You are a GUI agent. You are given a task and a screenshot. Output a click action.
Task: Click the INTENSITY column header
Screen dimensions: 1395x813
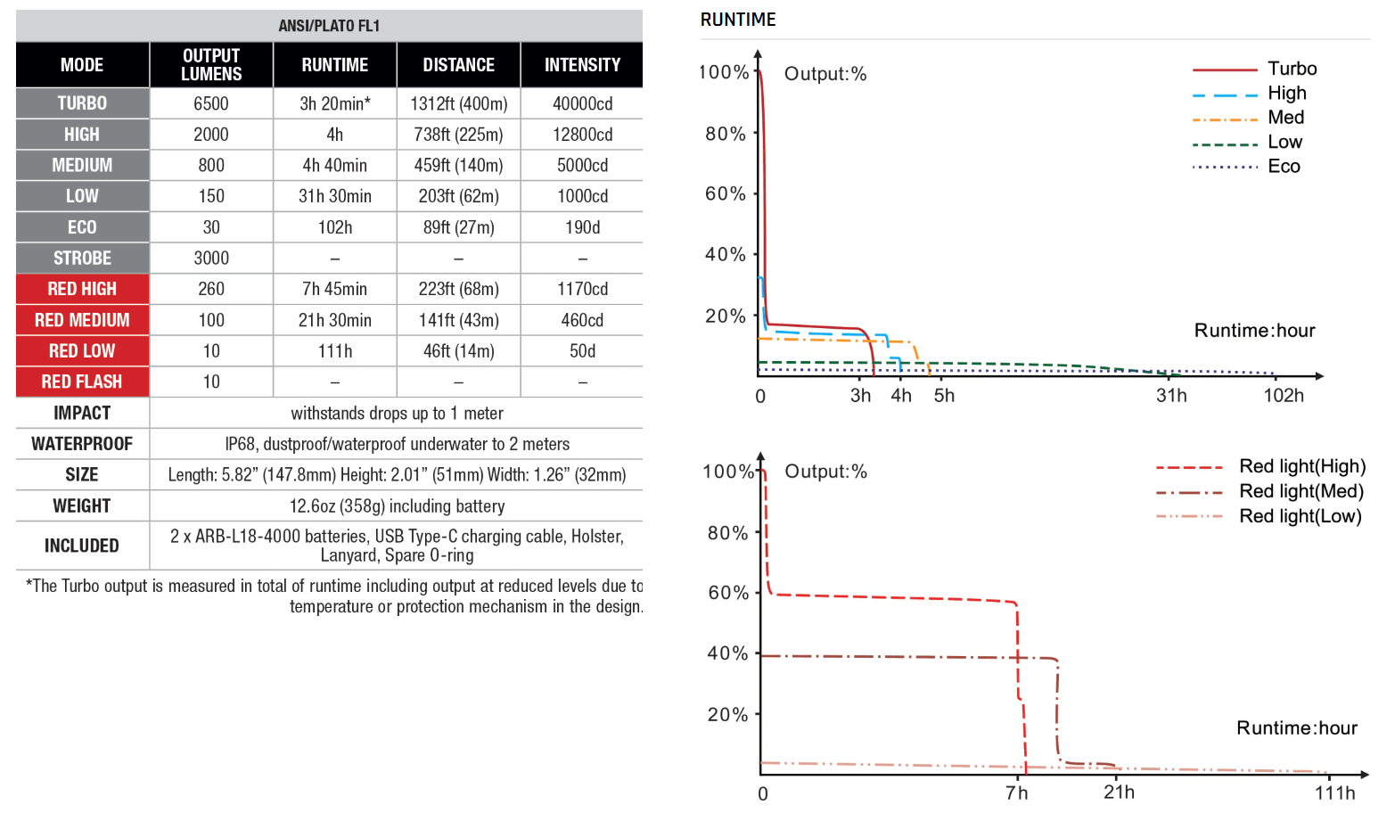click(x=582, y=65)
